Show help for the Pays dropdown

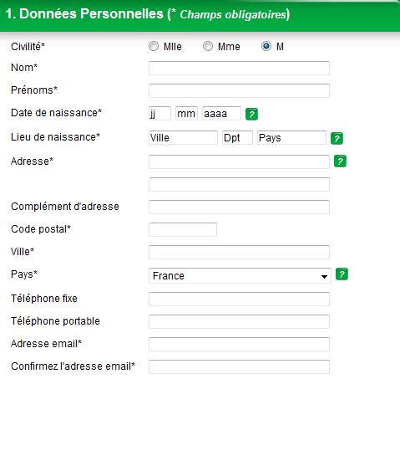[x=342, y=274]
